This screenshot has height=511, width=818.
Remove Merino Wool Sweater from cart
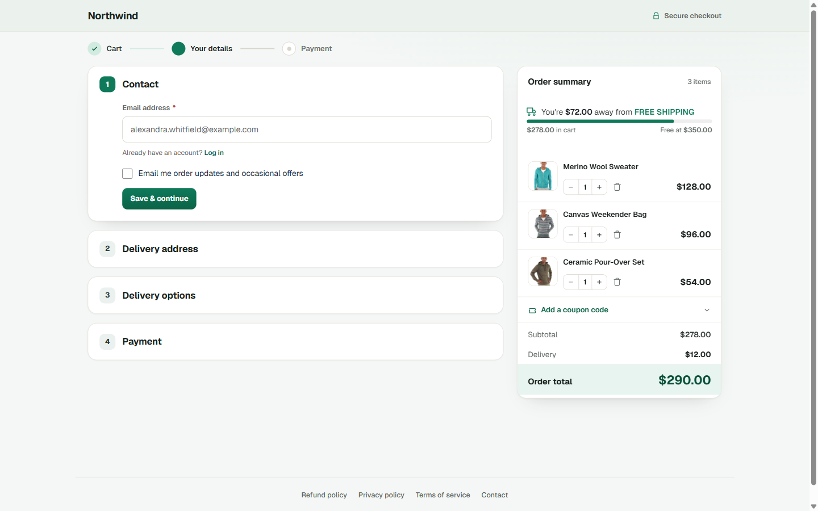point(617,187)
